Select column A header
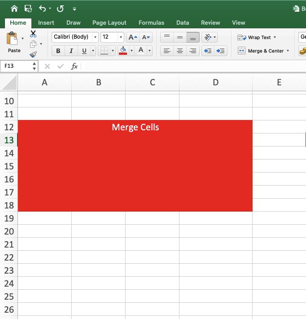 (44, 82)
